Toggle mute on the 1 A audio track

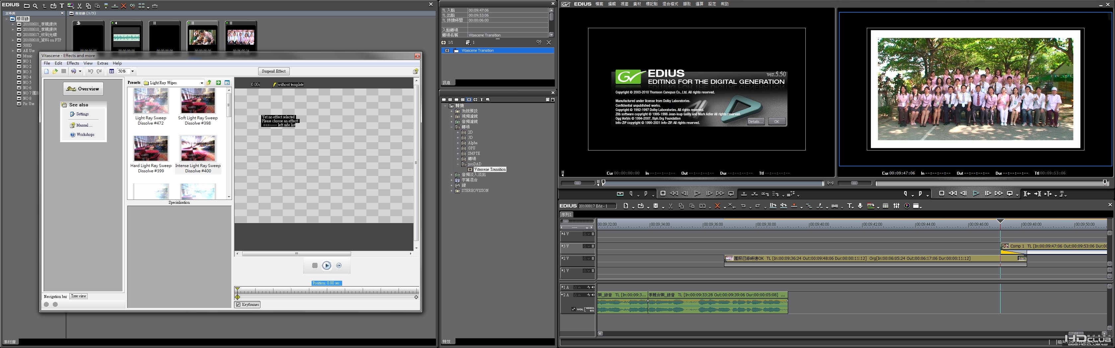(593, 287)
